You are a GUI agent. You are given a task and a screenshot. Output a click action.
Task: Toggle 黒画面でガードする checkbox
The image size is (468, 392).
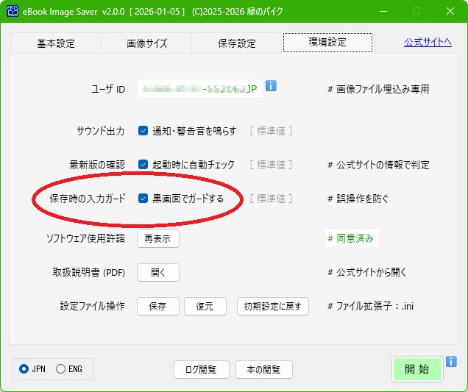143,199
